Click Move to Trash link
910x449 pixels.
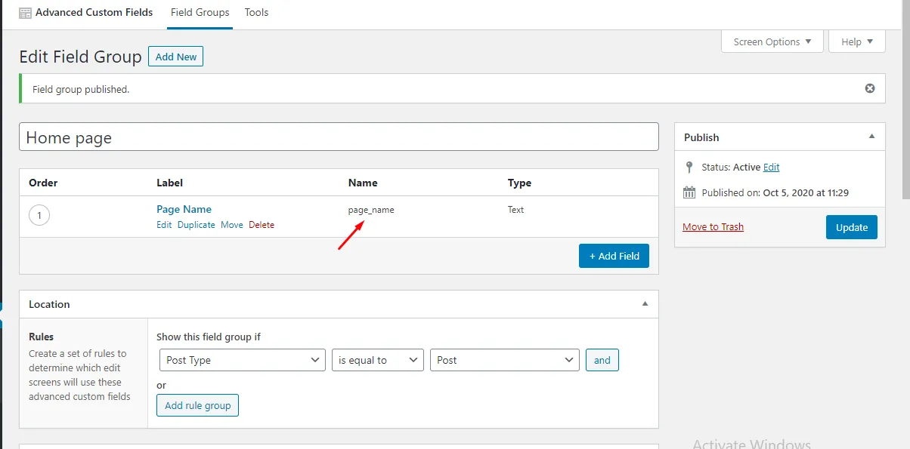click(x=713, y=226)
